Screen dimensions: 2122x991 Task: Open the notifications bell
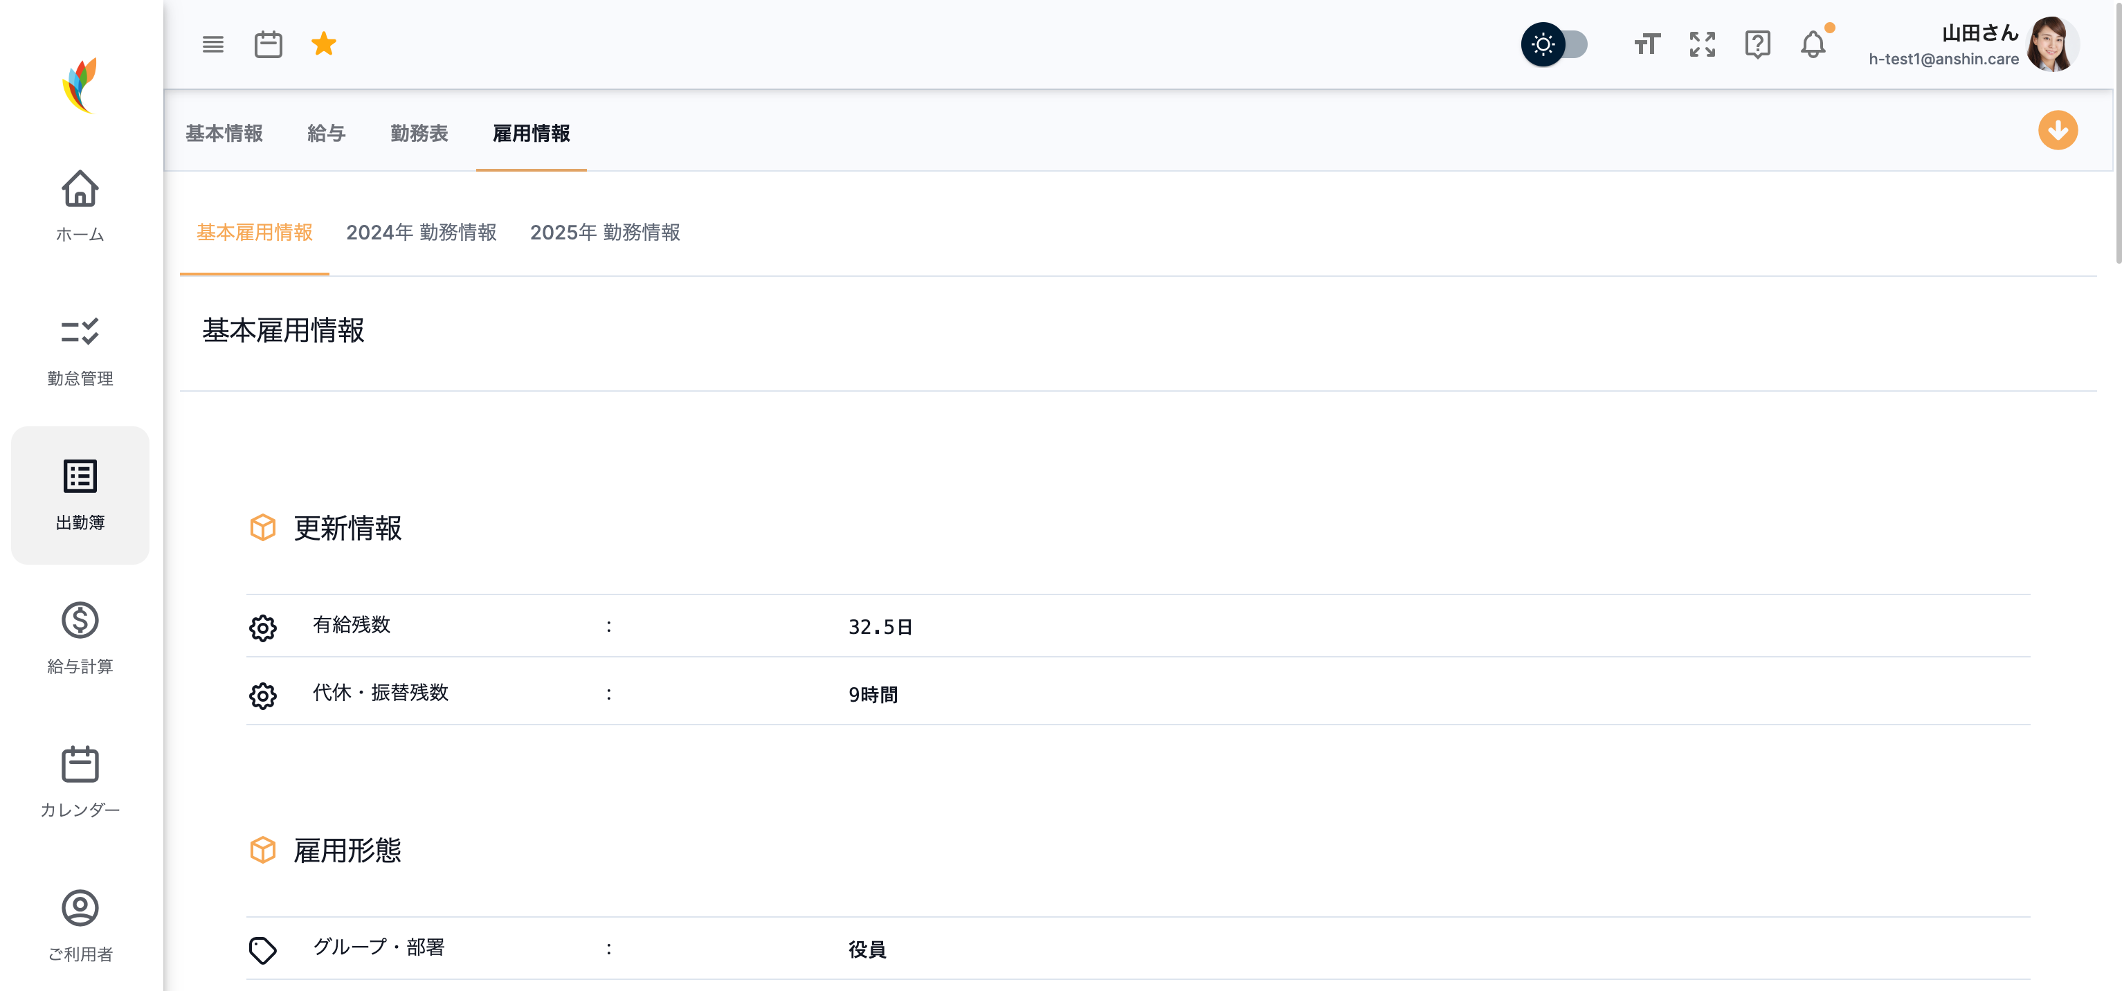pyautogui.click(x=1812, y=44)
